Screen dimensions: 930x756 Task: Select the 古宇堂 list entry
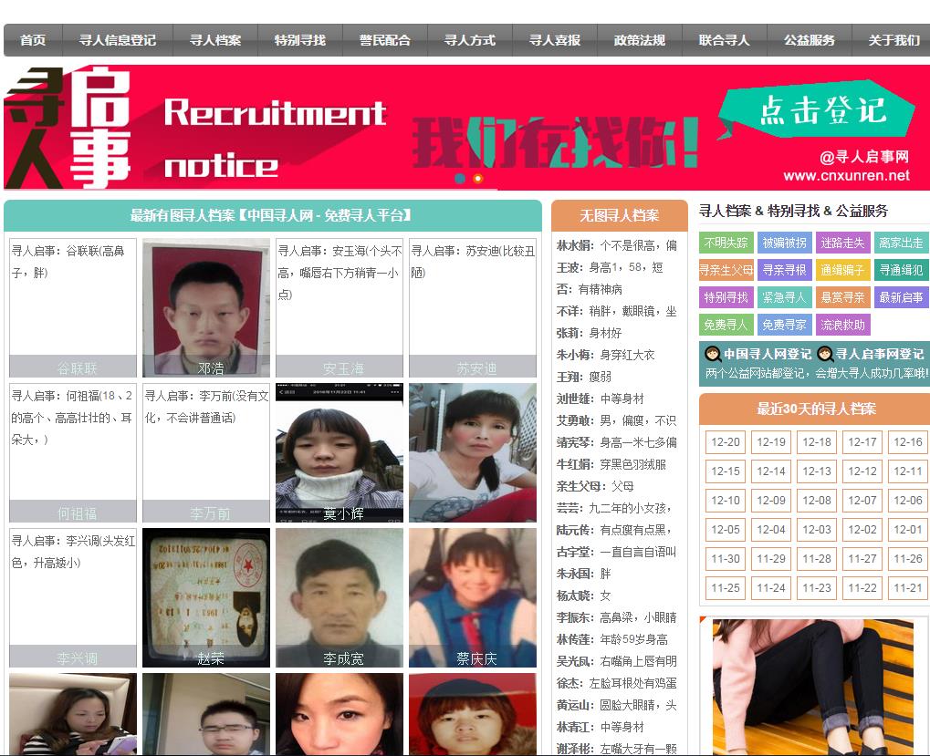[616, 552]
